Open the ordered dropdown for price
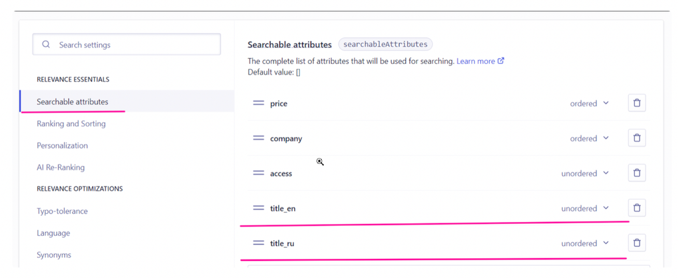The width and height of the screenshot is (678, 278). point(589,104)
